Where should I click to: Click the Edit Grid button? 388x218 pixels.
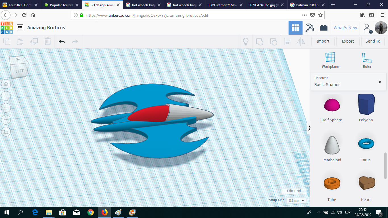point(294,191)
